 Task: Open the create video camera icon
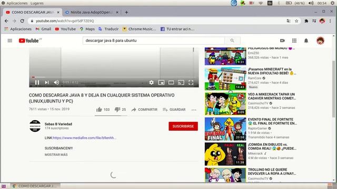(282, 40)
